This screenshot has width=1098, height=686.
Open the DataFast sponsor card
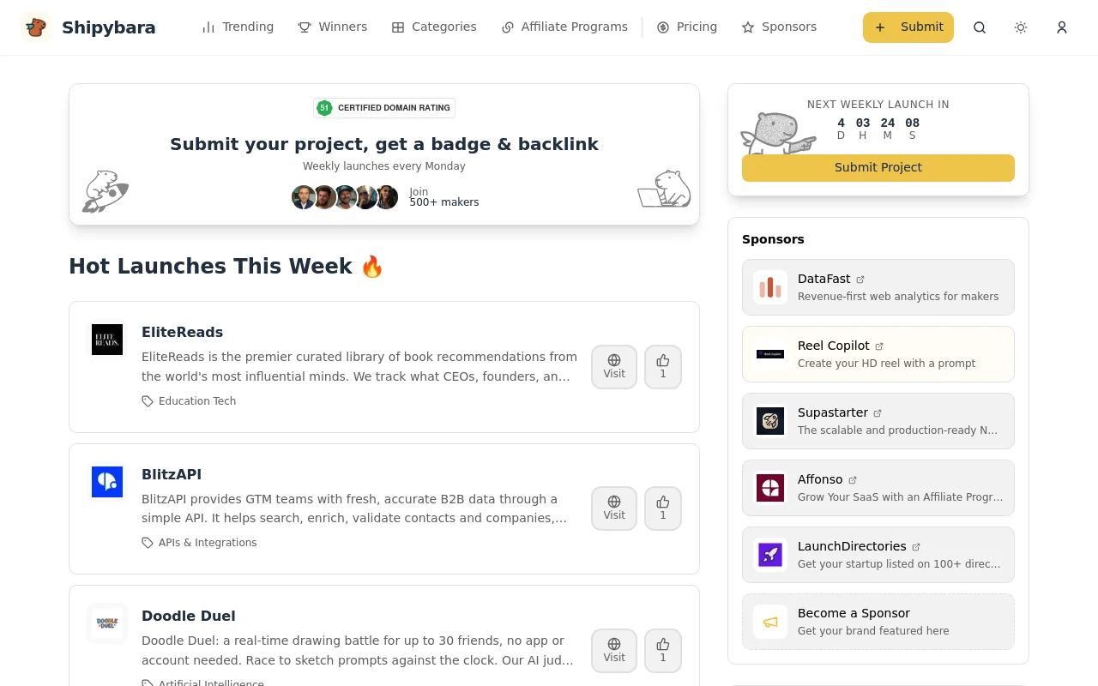(878, 287)
